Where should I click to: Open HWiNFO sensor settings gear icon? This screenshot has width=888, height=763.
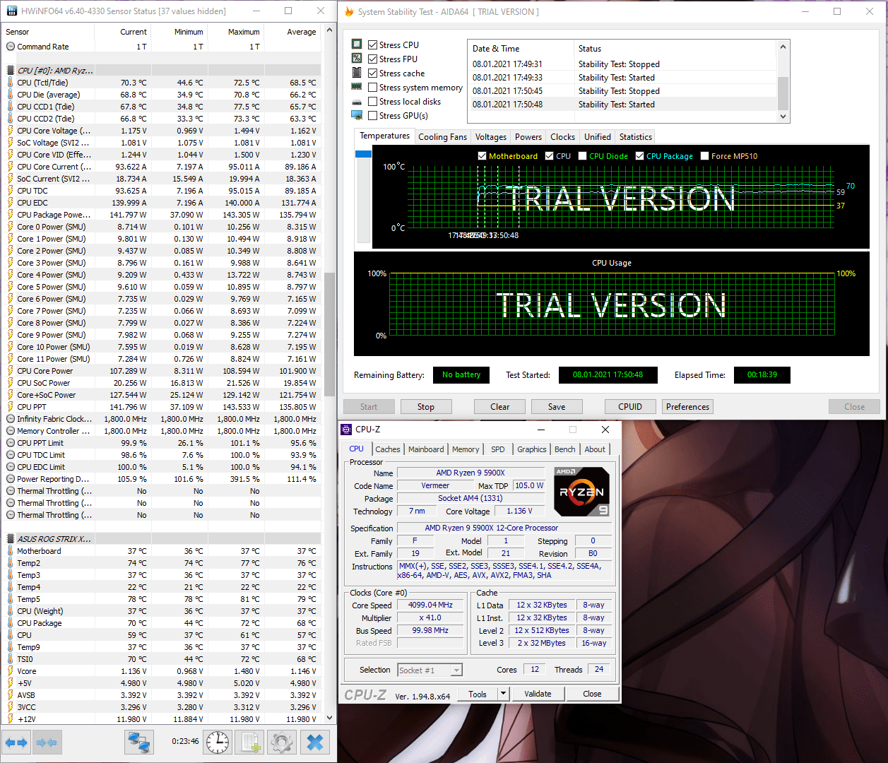click(x=282, y=743)
